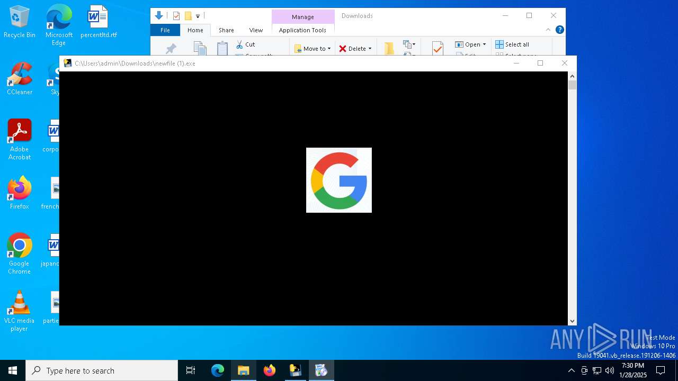Click the scroll-up arrow of the console window
Image resolution: width=678 pixels, height=381 pixels.
572,76
